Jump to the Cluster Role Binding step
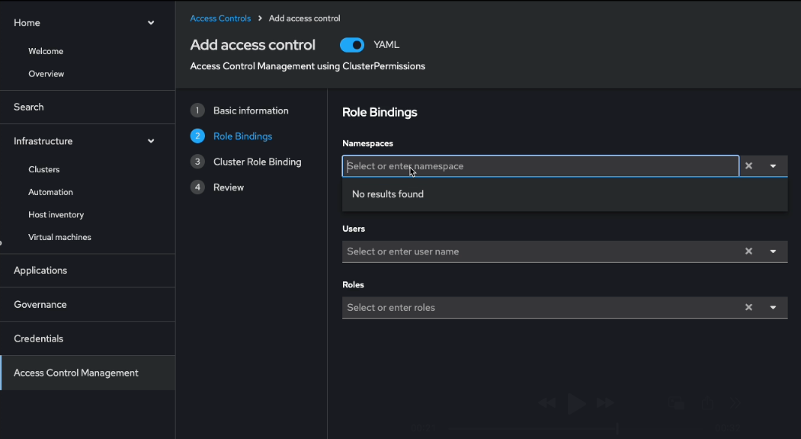 (x=257, y=162)
